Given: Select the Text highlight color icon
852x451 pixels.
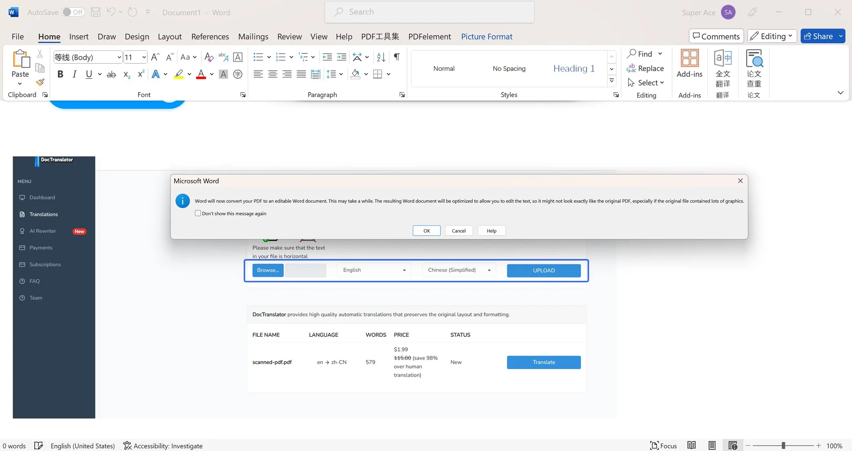Looking at the screenshot, I should click(x=179, y=74).
